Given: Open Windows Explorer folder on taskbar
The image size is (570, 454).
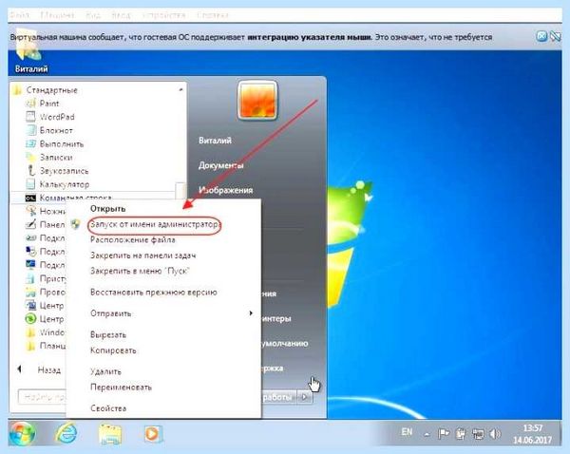Looking at the screenshot, I should click(110, 433).
